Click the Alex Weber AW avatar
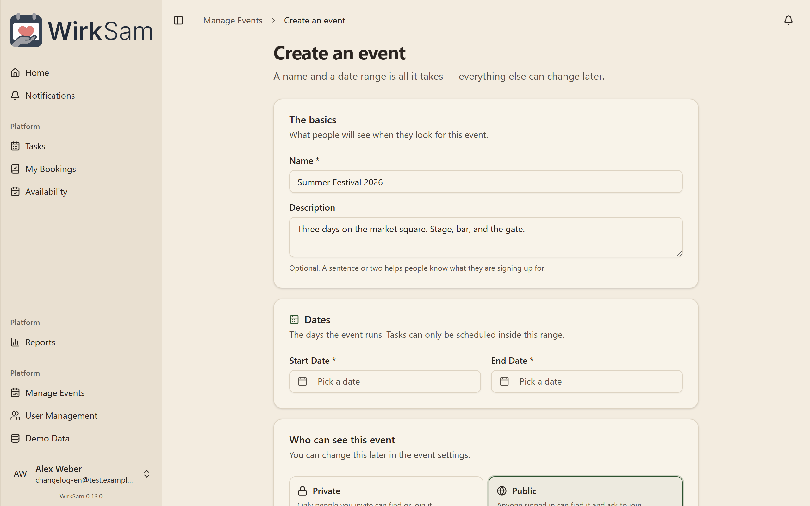Screen dimensions: 810x506 [x=20, y=474]
